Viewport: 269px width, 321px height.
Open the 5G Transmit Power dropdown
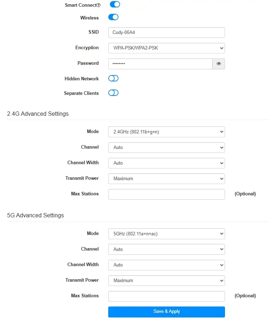(x=166, y=280)
